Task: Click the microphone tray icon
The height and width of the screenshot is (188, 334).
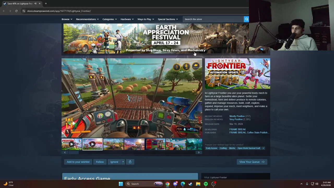Action: [307, 184]
